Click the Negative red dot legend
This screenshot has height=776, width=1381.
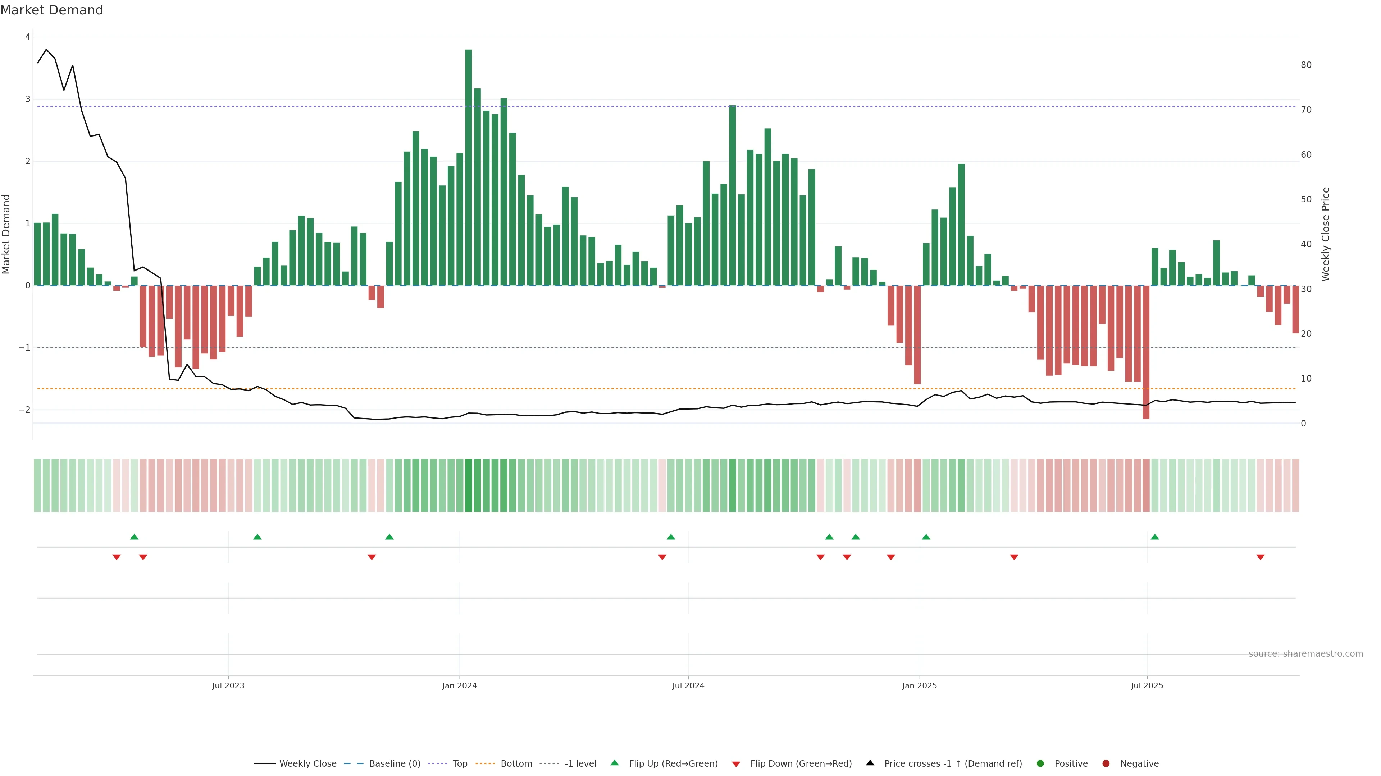pyautogui.click(x=1106, y=764)
